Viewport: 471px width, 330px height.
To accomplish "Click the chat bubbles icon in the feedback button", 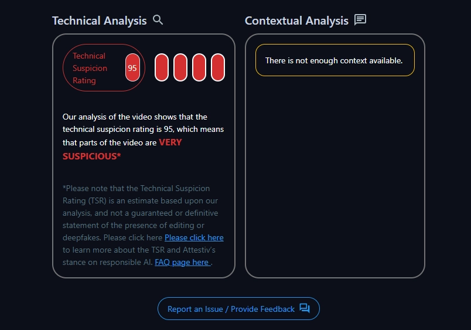I will [x=305, y=308].
